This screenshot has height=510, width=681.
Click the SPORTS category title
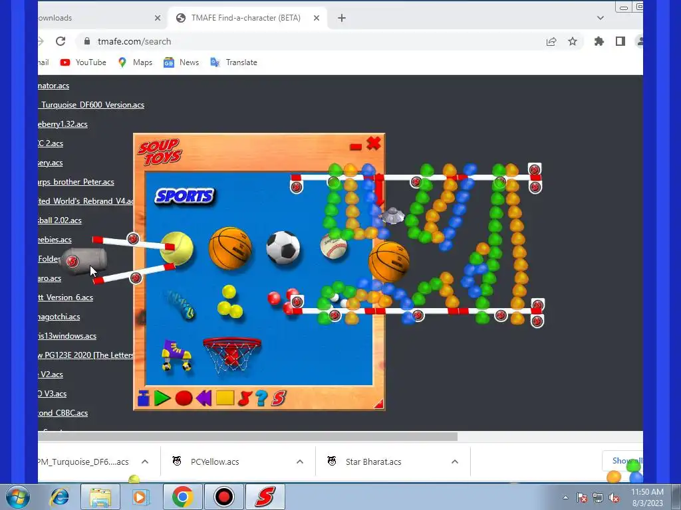185,197
